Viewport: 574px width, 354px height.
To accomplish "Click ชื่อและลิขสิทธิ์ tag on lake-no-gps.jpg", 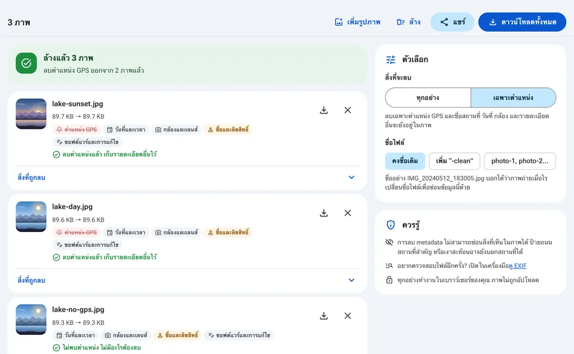I will (178, 335).
